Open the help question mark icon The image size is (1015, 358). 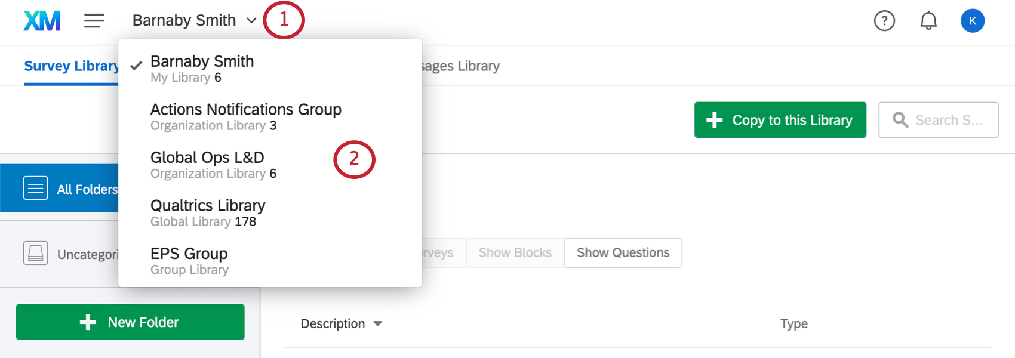(x=884, y=20)
